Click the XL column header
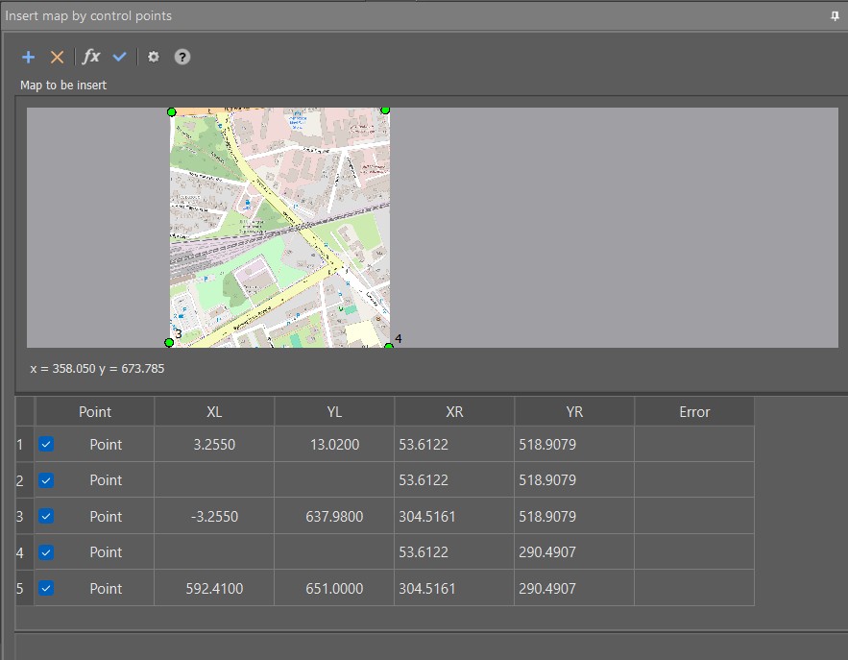 [214, 411]
